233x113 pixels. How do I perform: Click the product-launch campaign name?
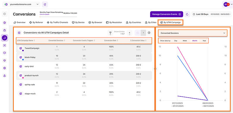pos(31,75)
